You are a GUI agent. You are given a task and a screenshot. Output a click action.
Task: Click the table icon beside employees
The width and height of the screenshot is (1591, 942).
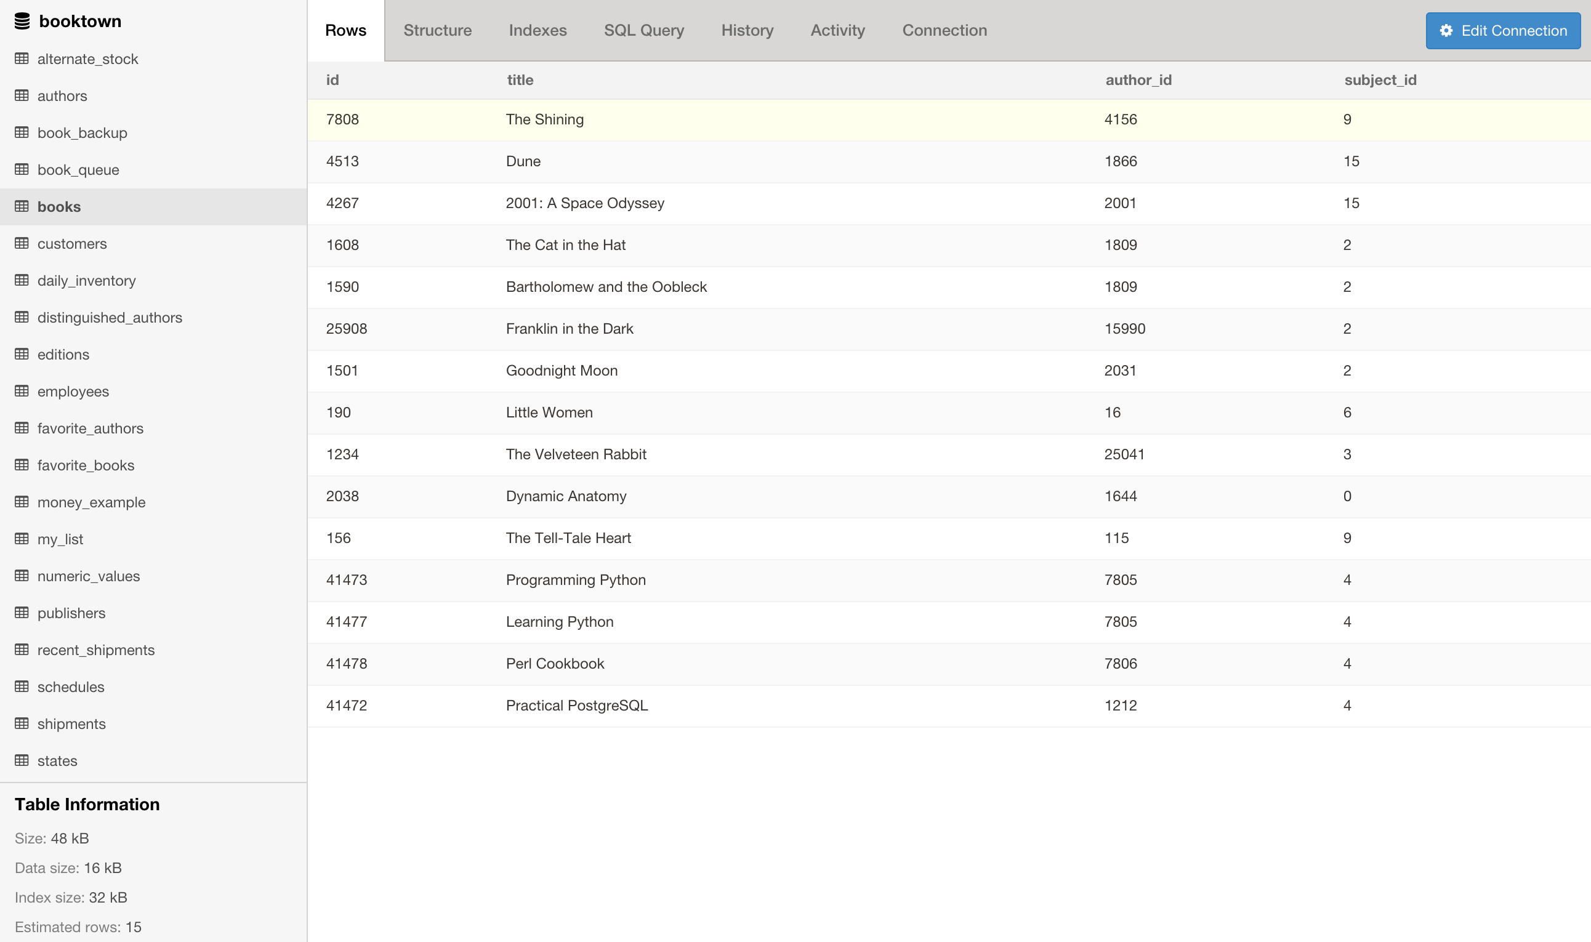click(22, 391)
